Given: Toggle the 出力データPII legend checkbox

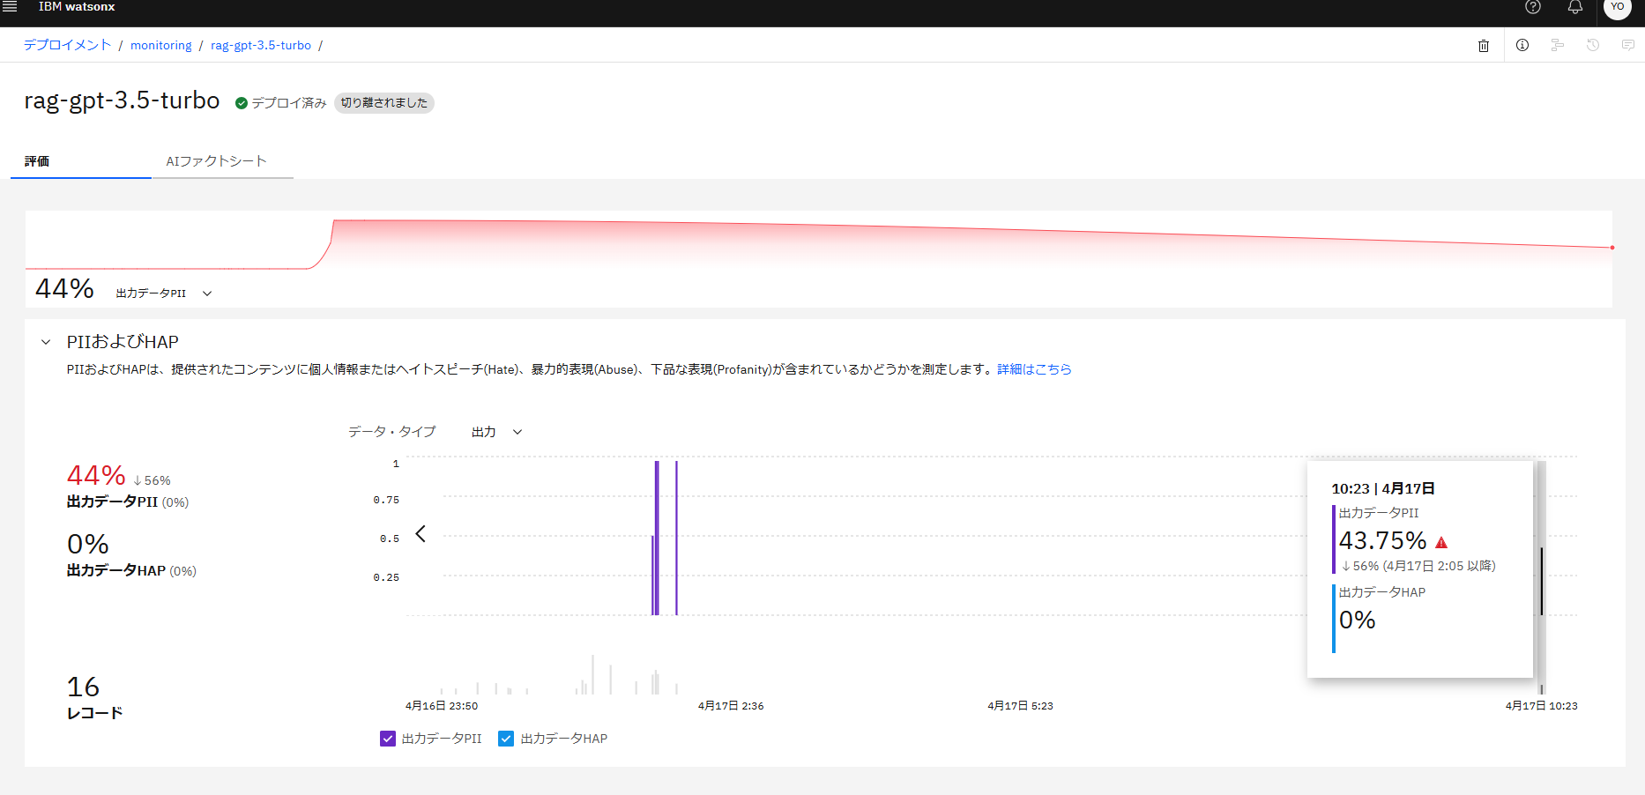Looking at the screenshot, I should pos(388,739).
